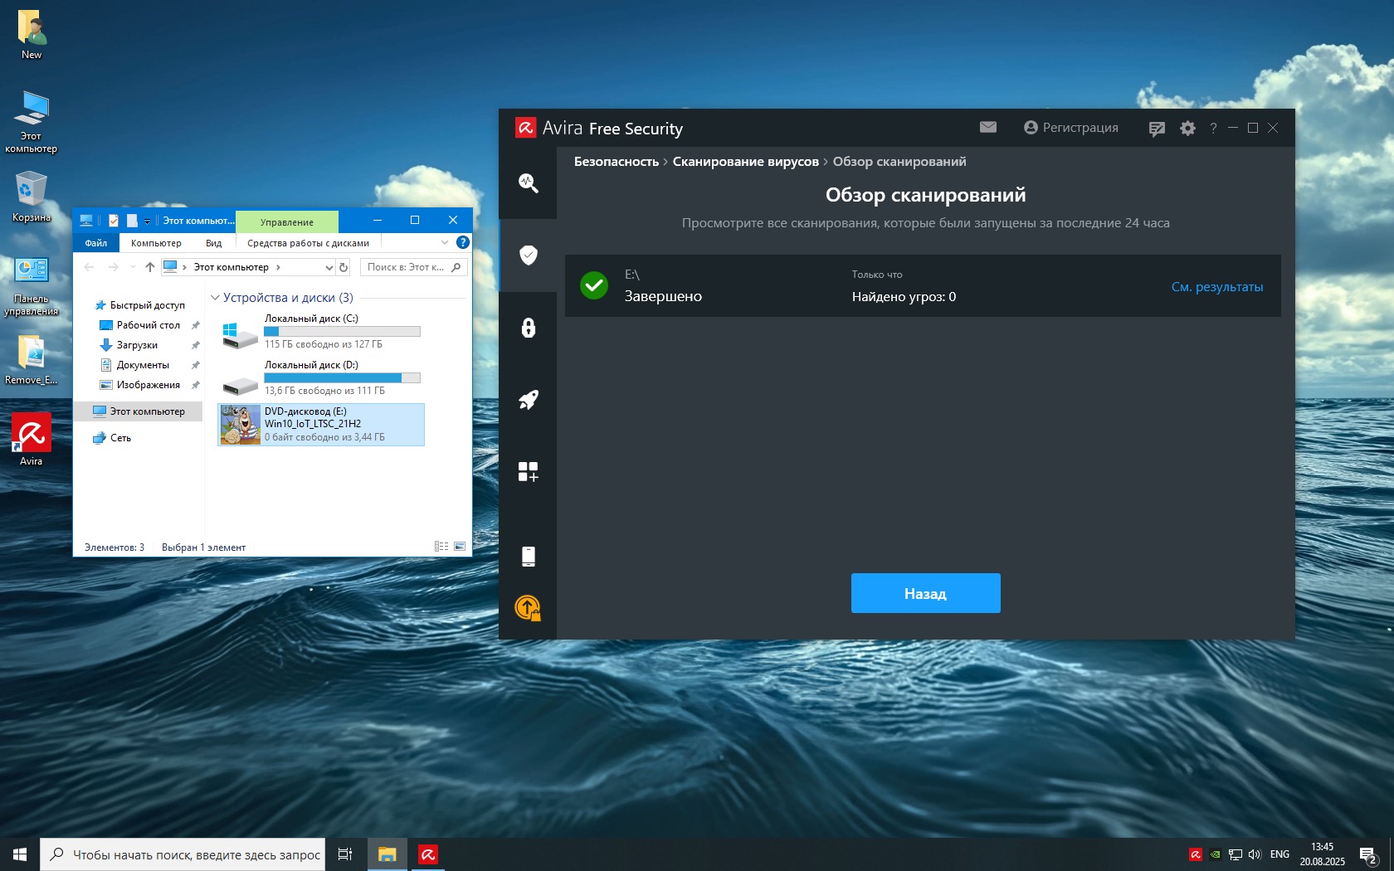The image size is (1394, 871).
Task: Open the Privacy padlock sidebar icon
Action: (x=528, y=328)
